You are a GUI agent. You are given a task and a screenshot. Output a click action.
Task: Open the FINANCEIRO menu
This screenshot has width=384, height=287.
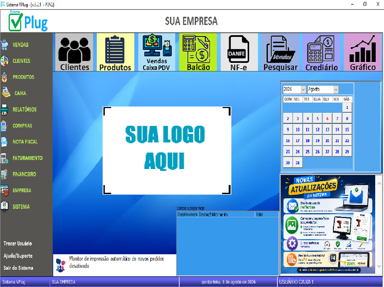pos(24,174)
